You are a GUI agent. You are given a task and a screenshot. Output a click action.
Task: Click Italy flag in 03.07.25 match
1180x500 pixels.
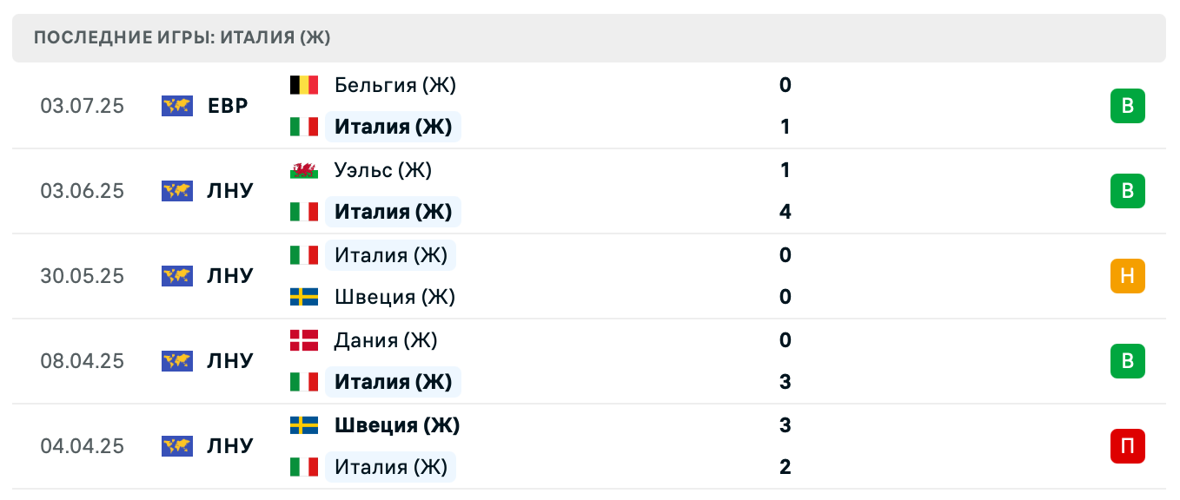[x=304, y=127]
